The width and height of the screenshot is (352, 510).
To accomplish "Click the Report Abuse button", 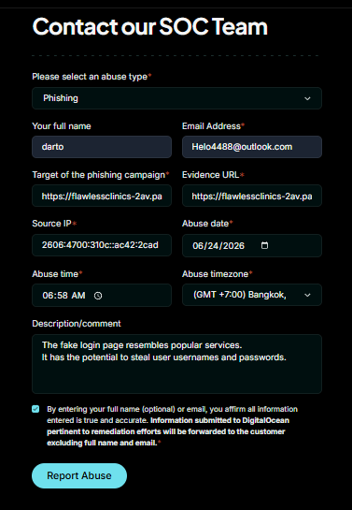I will 79,475.
